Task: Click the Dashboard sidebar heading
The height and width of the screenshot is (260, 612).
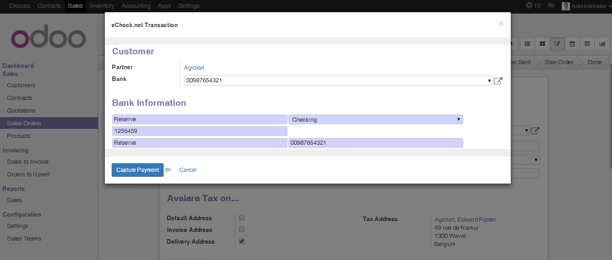Action: pyautogui.click(x=18, y=66)
